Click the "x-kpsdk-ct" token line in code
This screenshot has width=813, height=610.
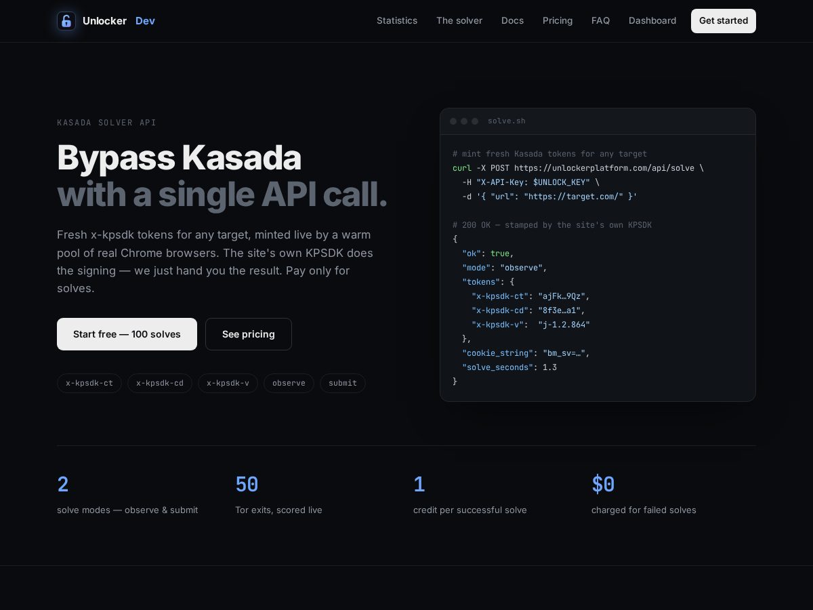point(530,296)
